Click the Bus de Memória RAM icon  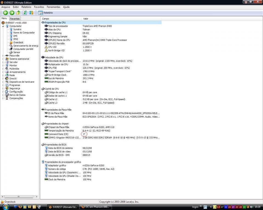click(46, 78)
